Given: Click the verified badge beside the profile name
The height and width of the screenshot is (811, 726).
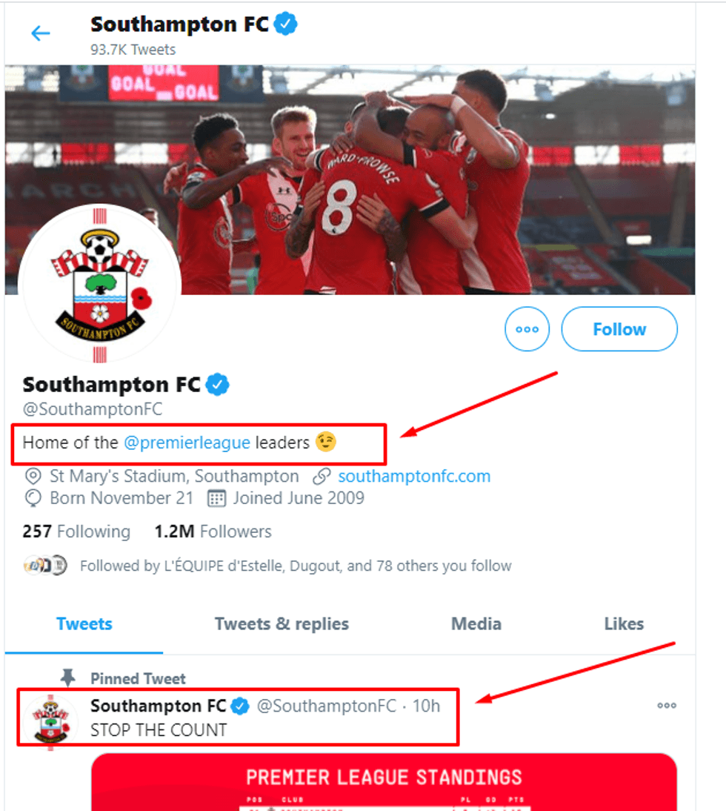Looking at the screenshot, I should (218, 385).
